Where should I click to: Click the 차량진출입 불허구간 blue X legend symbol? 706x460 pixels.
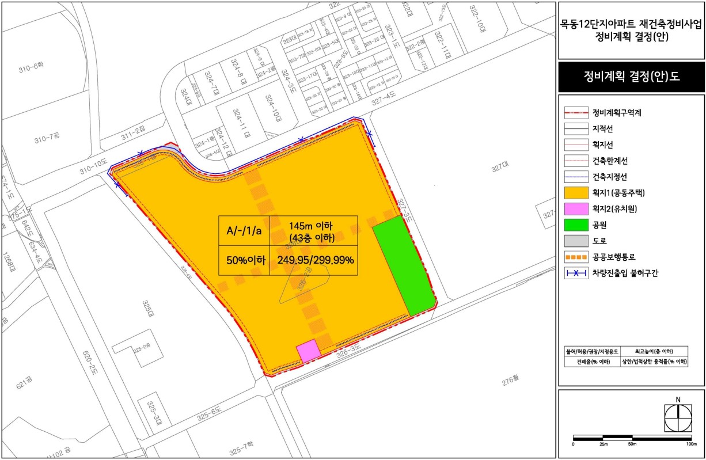coord(576,273)
